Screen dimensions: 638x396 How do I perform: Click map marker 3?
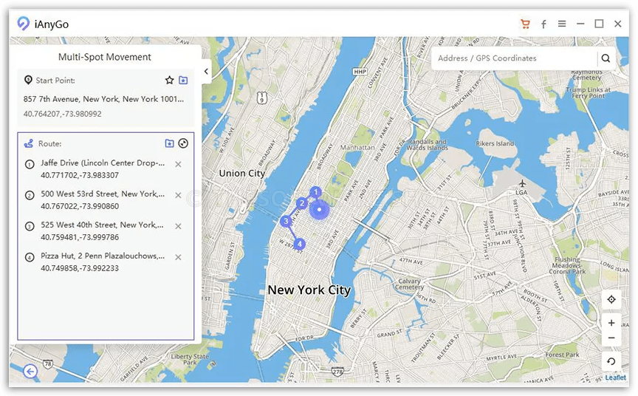click(286, 221)
